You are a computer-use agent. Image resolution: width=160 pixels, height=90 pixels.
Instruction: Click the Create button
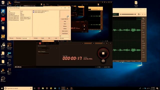(x=42, y=38)
